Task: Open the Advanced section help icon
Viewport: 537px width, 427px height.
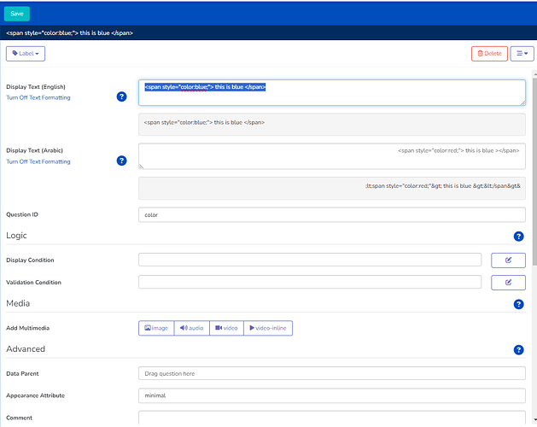Action: coord(518,350)
